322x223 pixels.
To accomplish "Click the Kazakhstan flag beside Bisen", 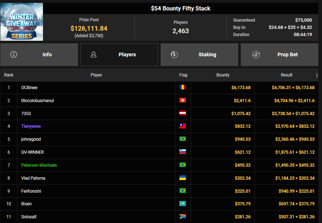I will pyautogui.click(x=183, y=204).
